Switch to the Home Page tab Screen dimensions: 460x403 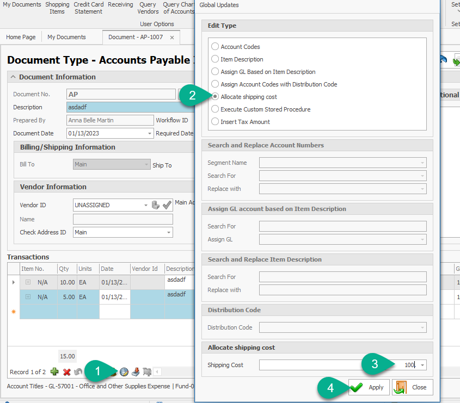coord(21,38)
